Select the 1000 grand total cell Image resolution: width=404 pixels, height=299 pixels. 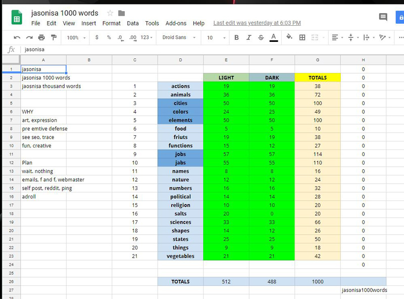click(x=318, y=282)
